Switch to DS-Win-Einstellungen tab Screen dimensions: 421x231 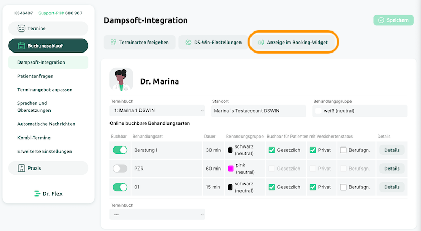(x=214, y=43)
